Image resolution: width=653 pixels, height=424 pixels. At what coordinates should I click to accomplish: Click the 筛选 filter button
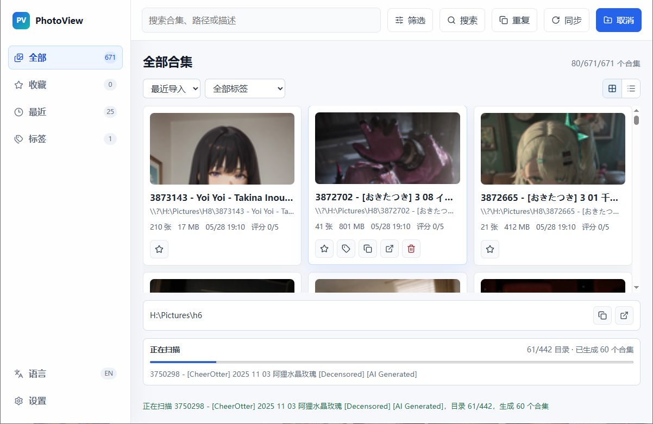(x=410, y=20)
